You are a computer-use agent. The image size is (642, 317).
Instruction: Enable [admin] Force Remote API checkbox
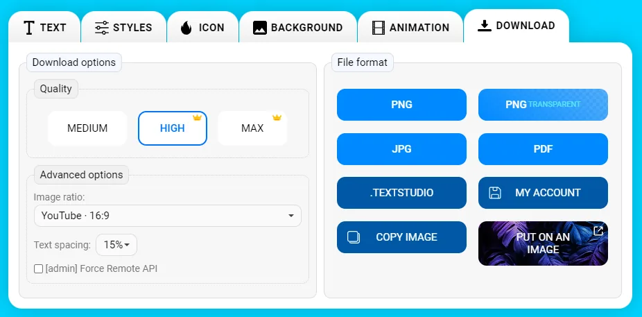(39, 268)
